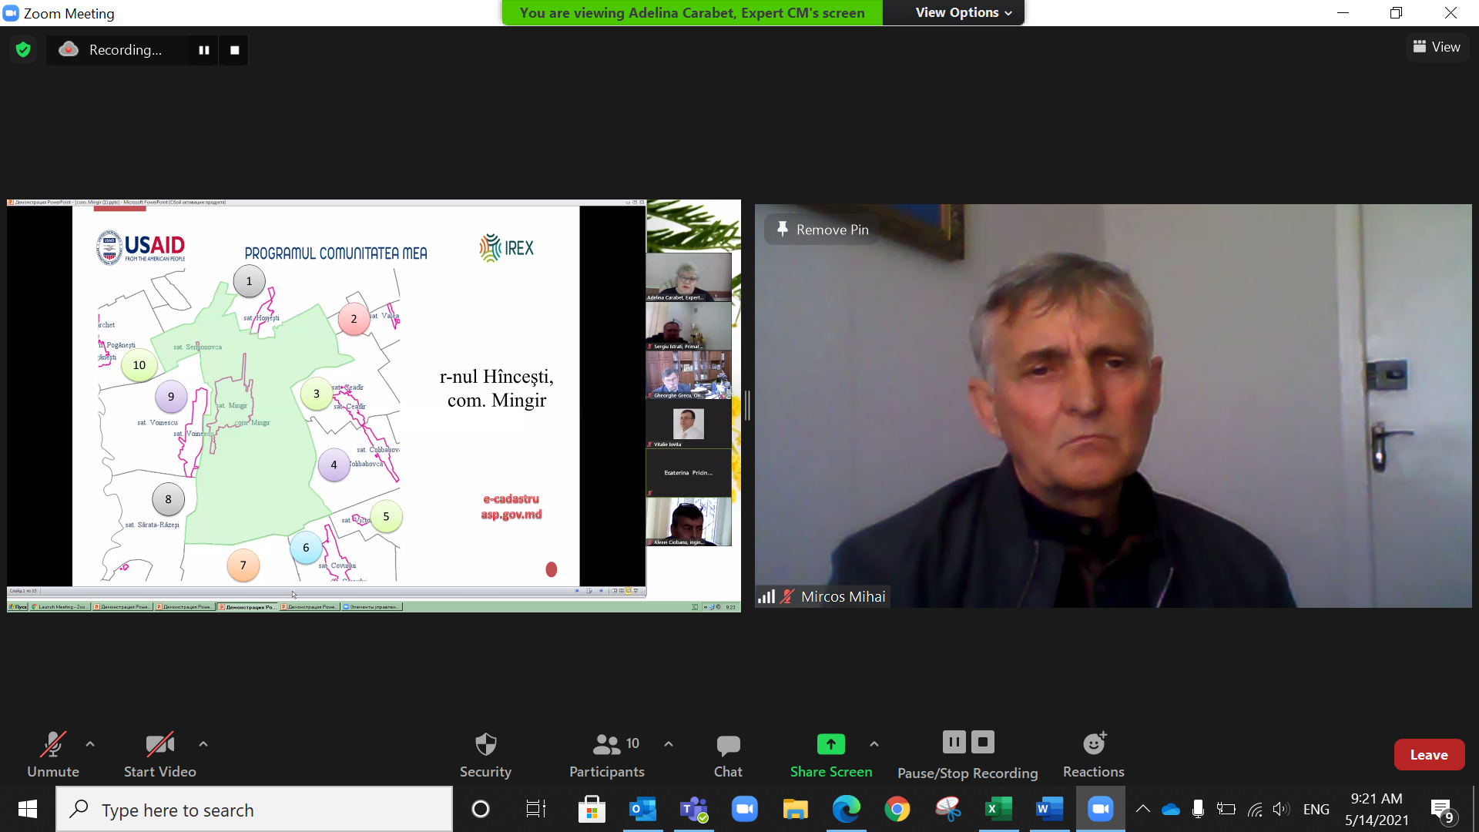The image size is (1479, 832).
Task: Open the Participants panel
Action: click(607, 754)
